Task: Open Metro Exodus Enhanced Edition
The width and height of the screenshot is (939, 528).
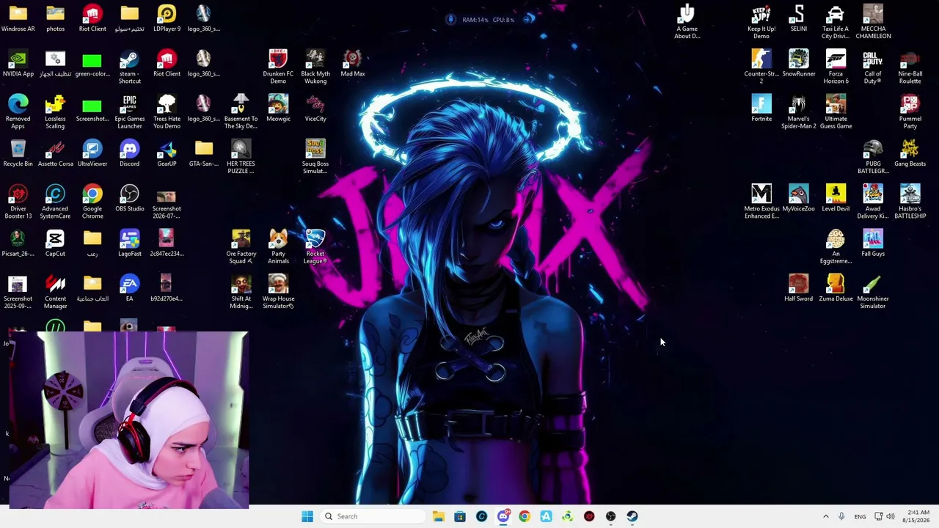Action: tap(761, 202)
